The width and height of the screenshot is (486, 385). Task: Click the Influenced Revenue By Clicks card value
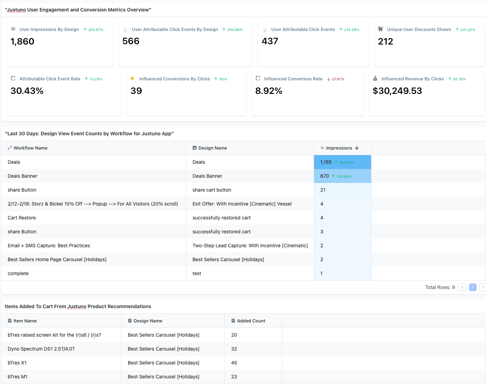pos(397,91)
